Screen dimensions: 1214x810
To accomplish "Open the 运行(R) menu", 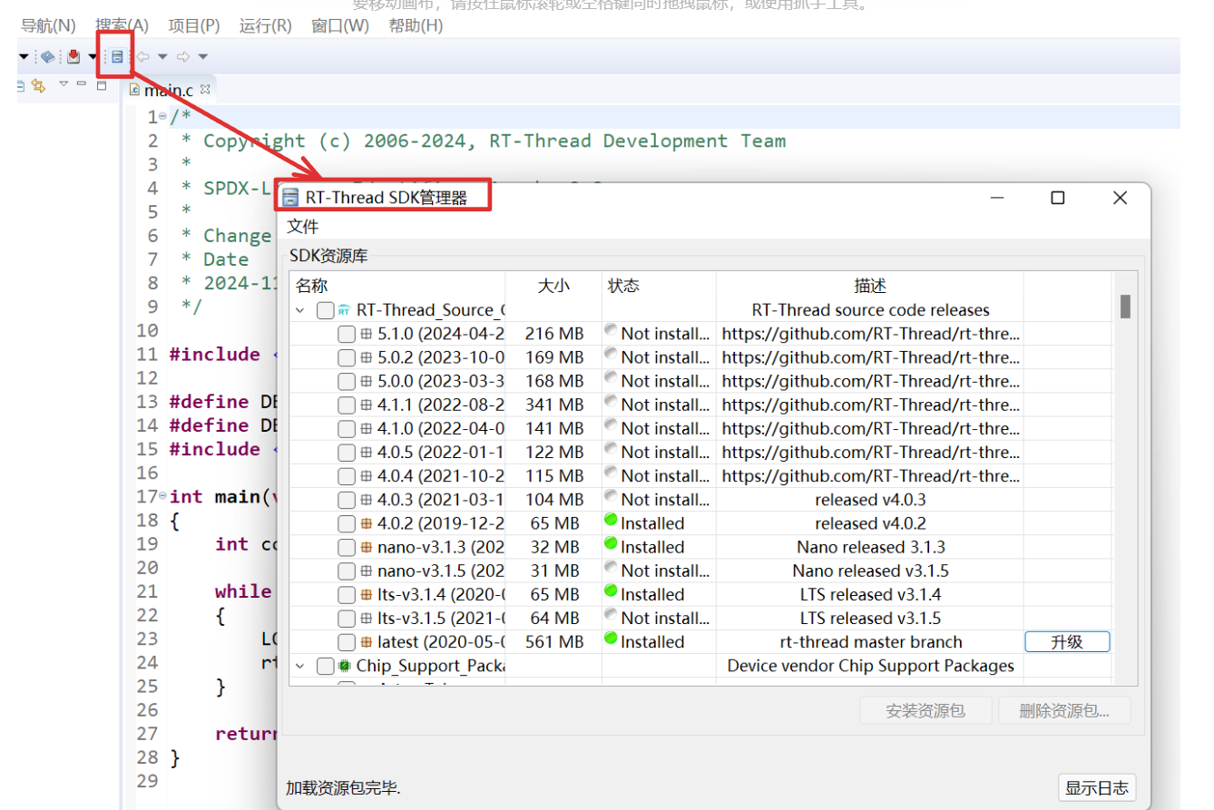I will pos(266,25).
